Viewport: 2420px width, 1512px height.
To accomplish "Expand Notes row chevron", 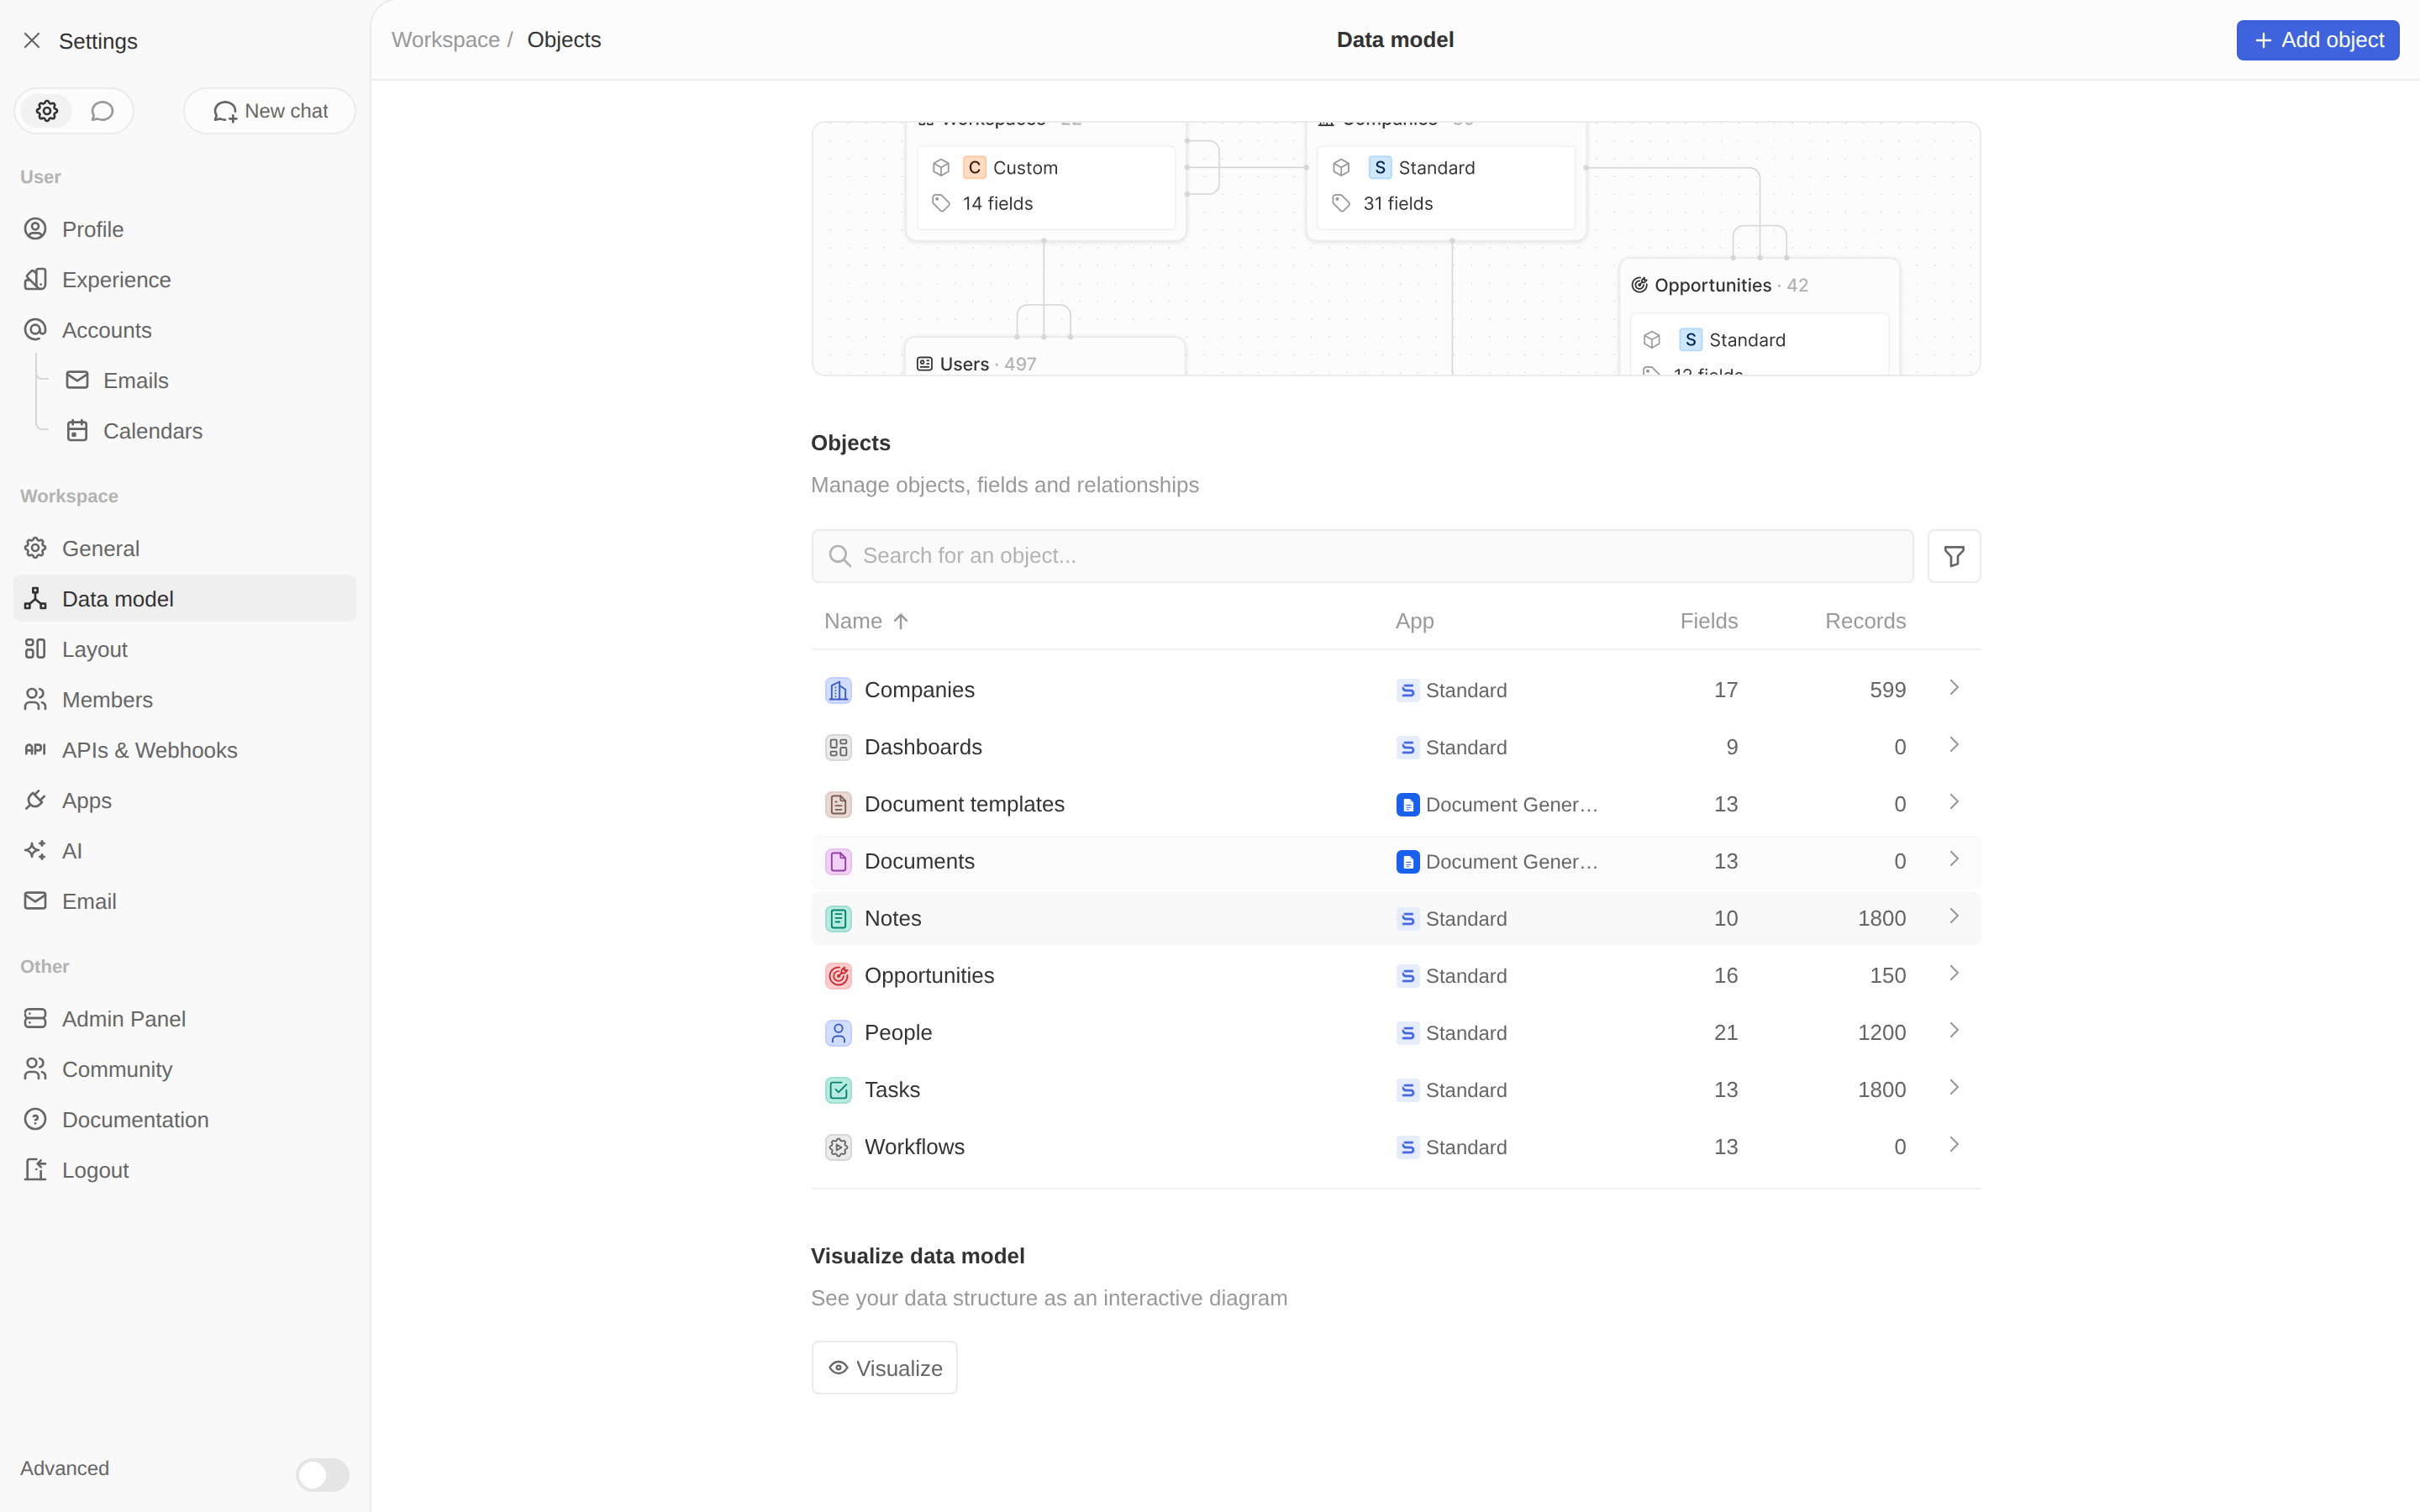I will click(x=1953, y=916).
